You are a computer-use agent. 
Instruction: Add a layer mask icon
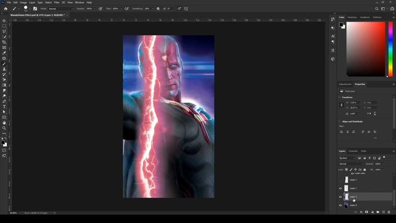tap(367, 212)
